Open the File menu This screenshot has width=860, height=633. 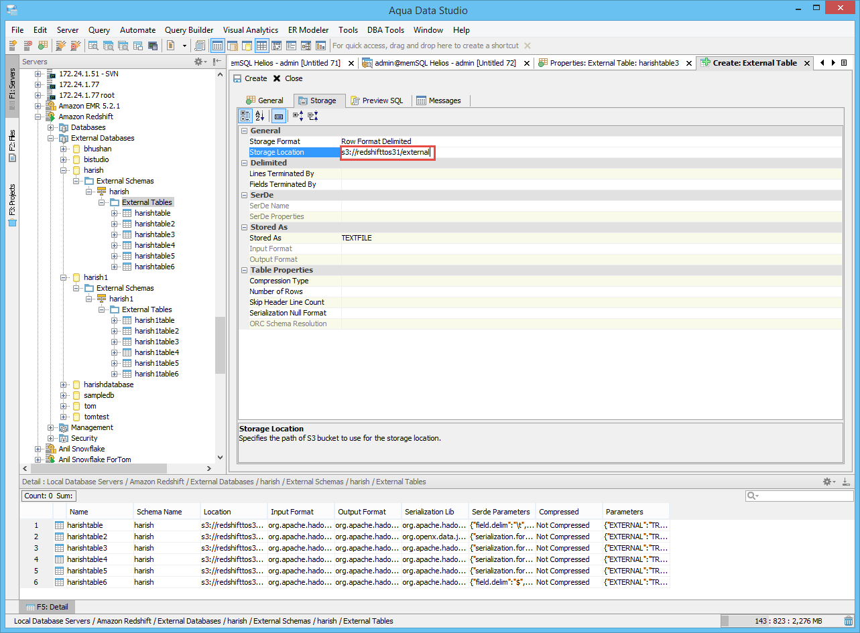(x=17, y=30)
